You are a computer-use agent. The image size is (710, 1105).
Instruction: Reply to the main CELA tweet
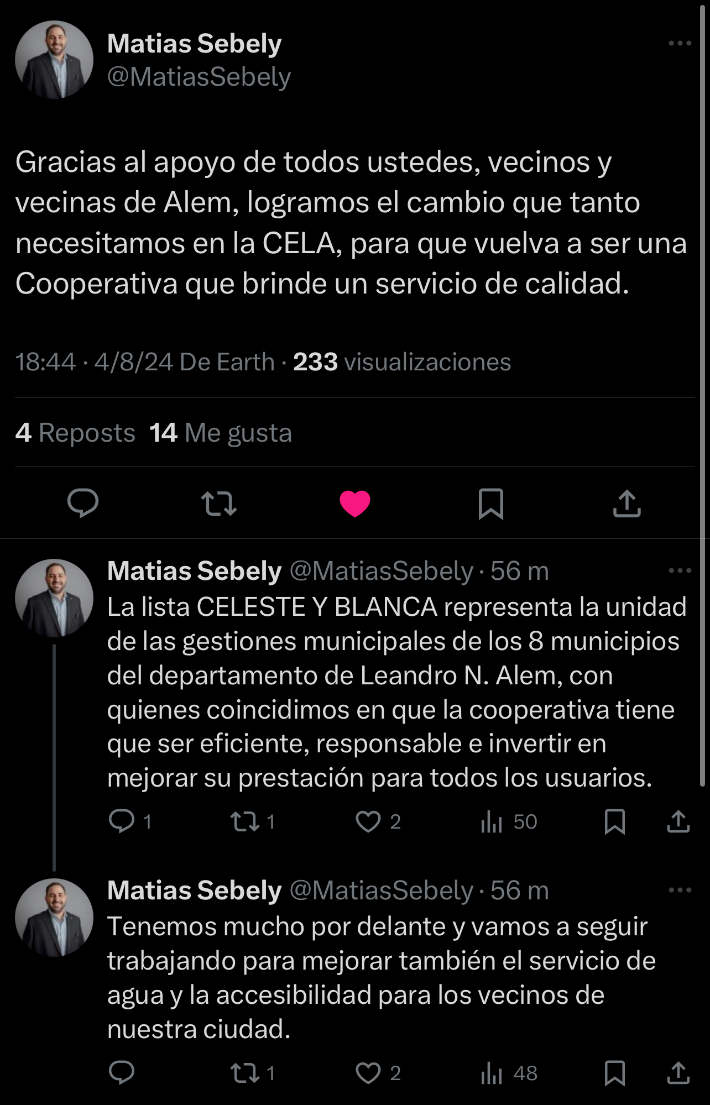click(x=83, y=503)
